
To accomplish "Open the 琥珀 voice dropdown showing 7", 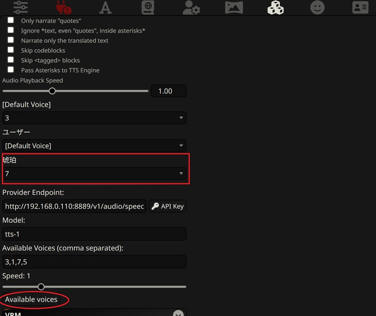I will coord(94,173).
